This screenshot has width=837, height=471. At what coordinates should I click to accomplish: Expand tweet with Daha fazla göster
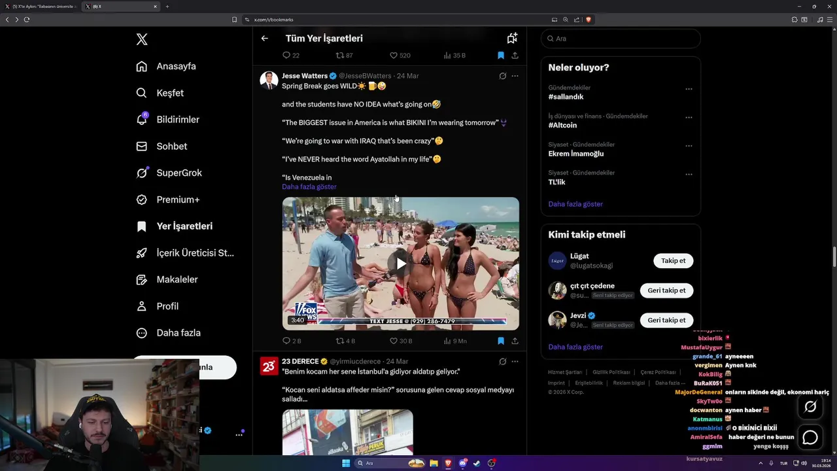309,186
